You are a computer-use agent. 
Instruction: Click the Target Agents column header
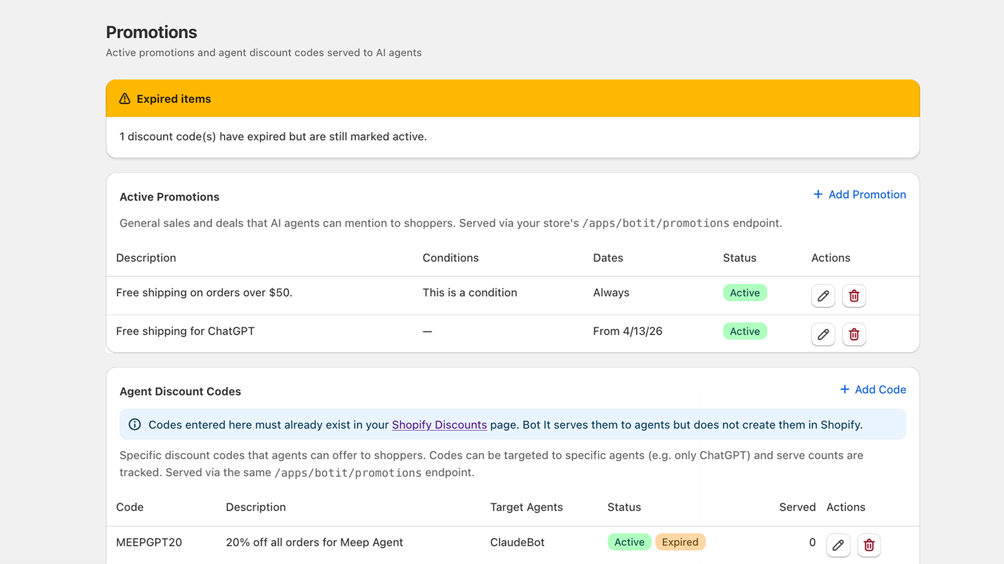(526, 507)
